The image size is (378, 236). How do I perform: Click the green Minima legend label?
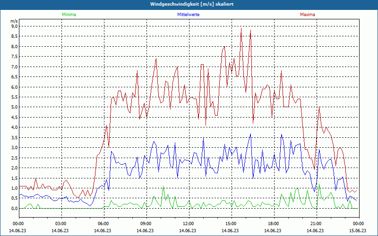coord(69,15)
